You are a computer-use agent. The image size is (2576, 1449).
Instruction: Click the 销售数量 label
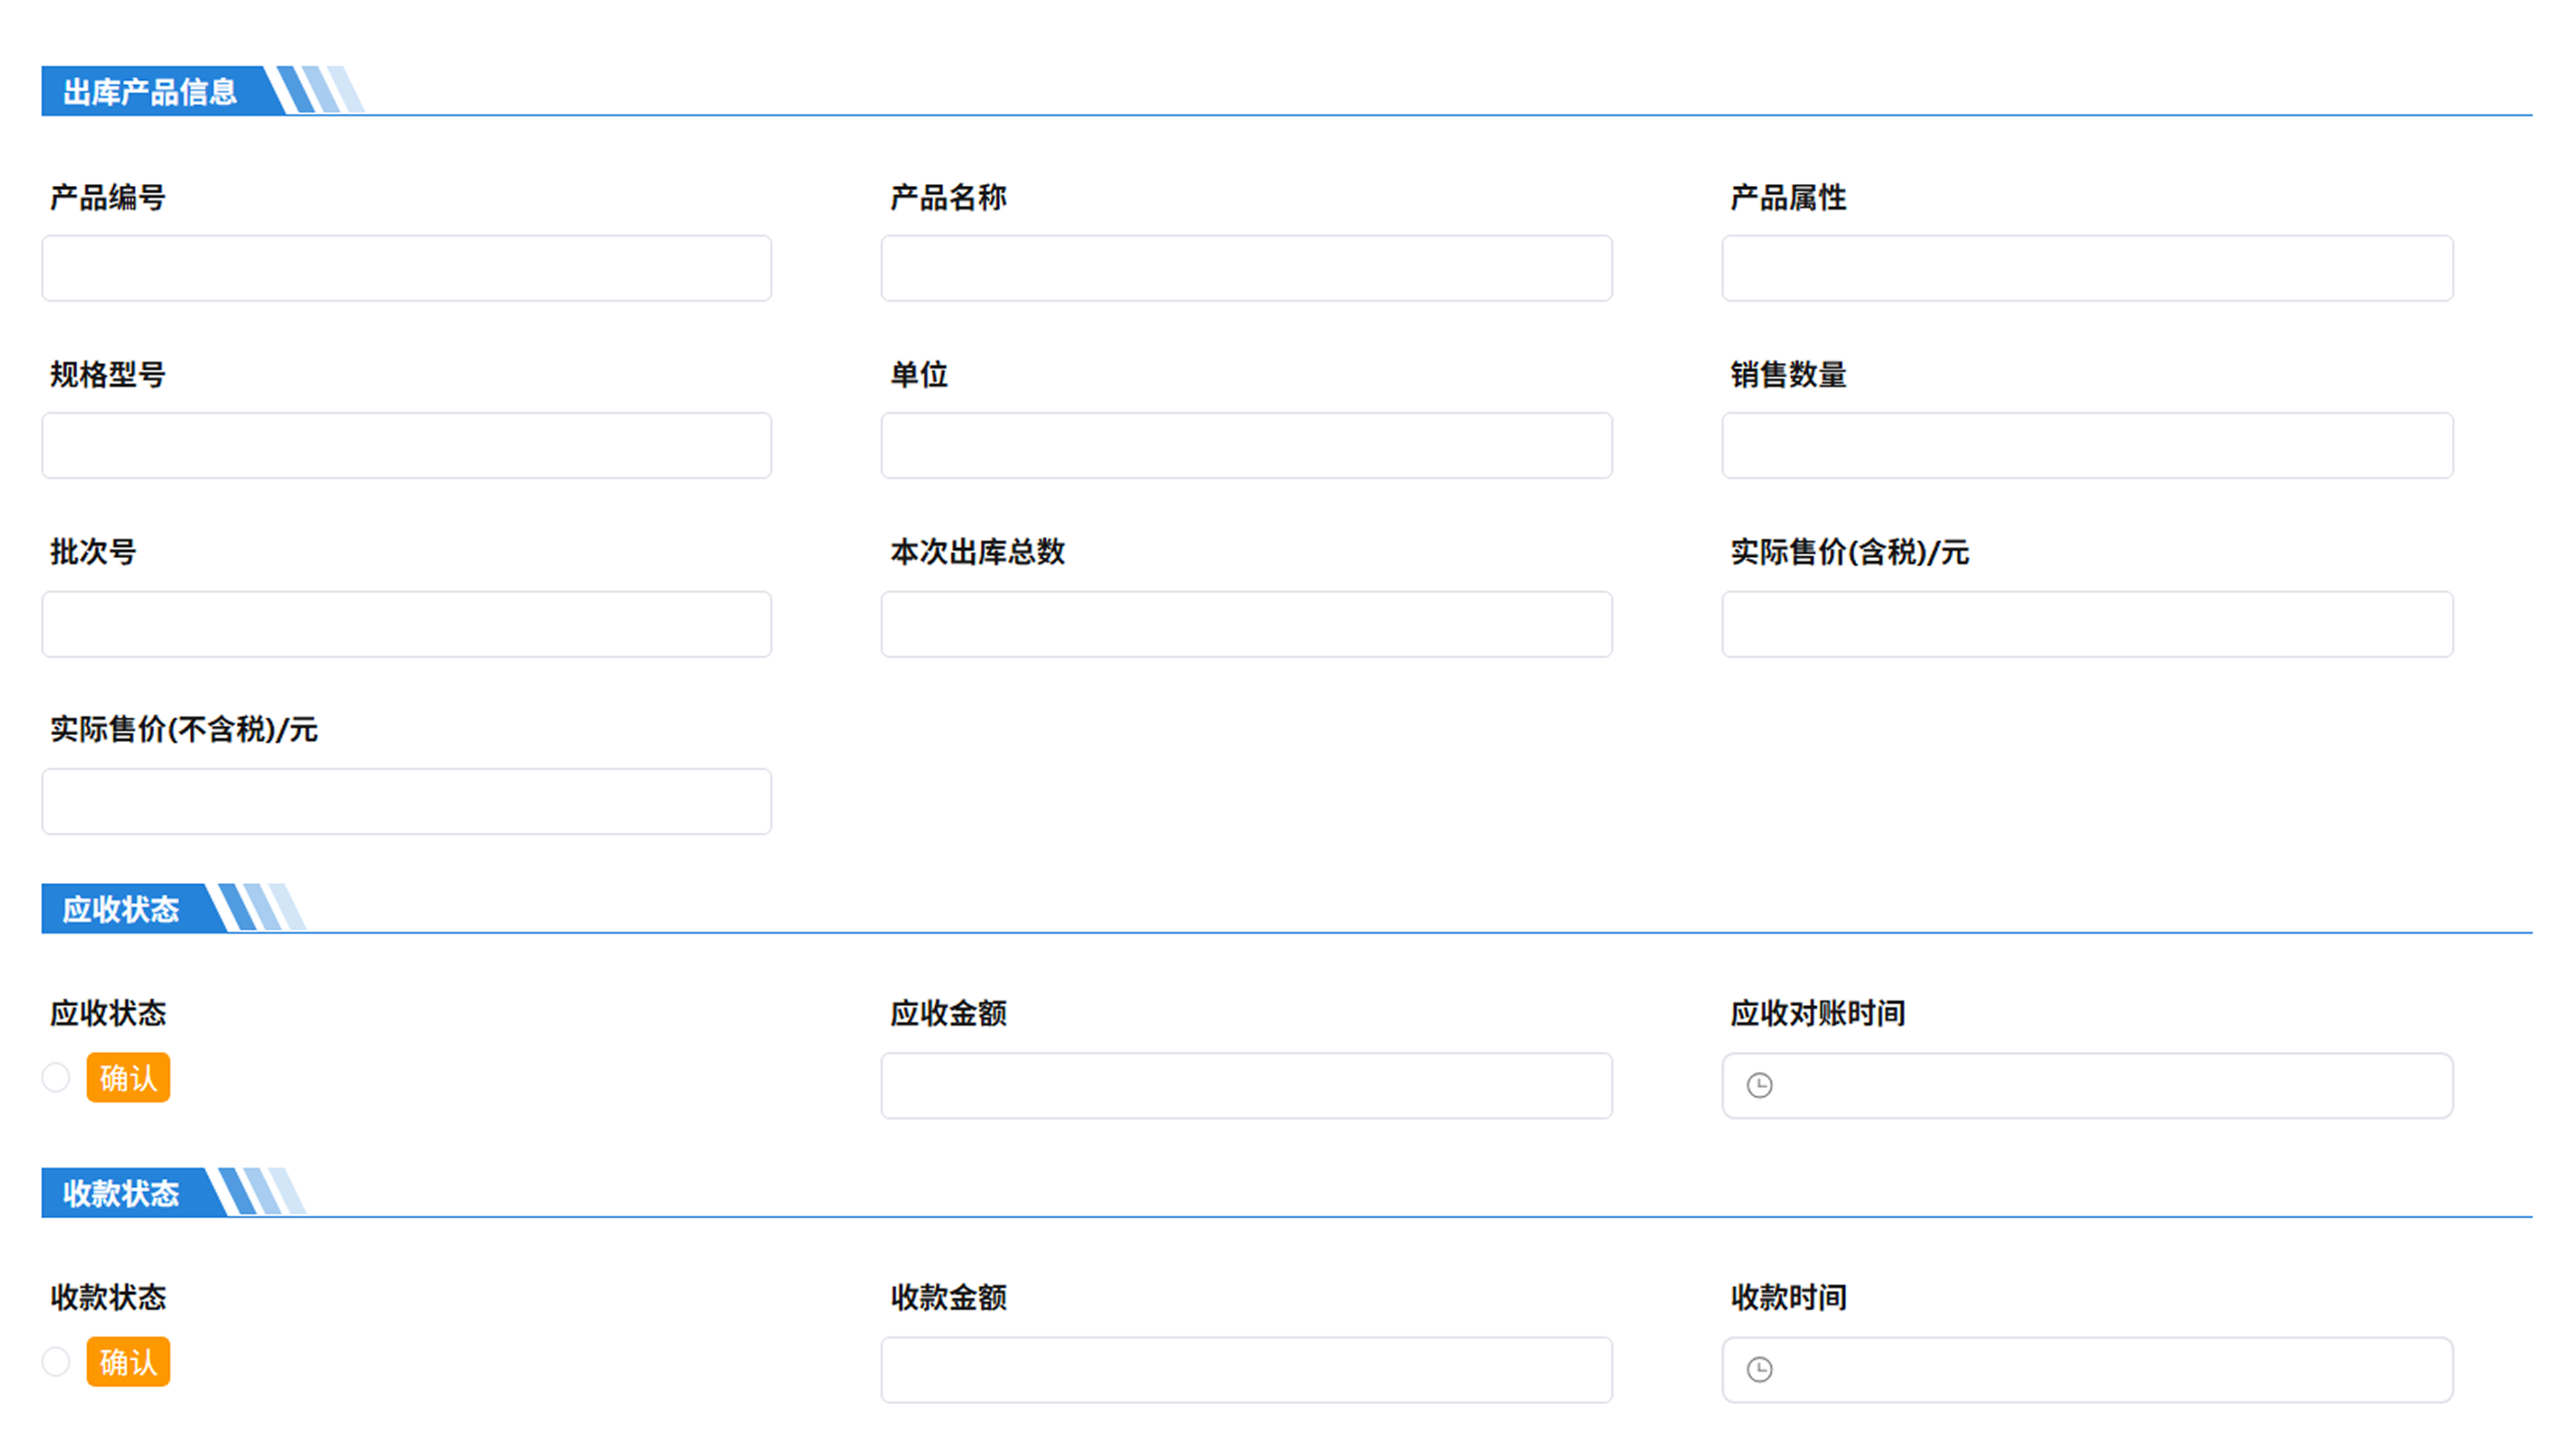[x=1788, y=374]
